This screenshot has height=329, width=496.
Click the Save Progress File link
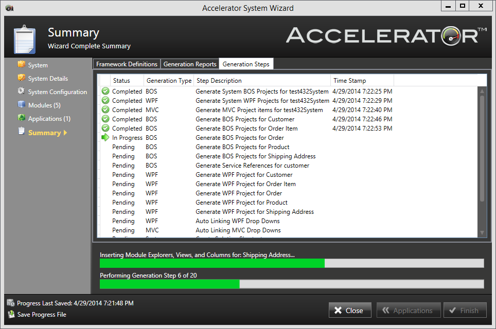42,315
